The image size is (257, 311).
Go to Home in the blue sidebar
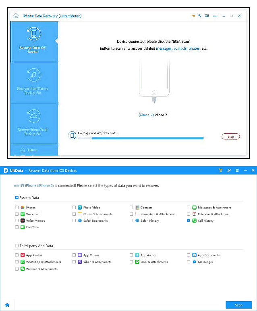pos(34,150)
